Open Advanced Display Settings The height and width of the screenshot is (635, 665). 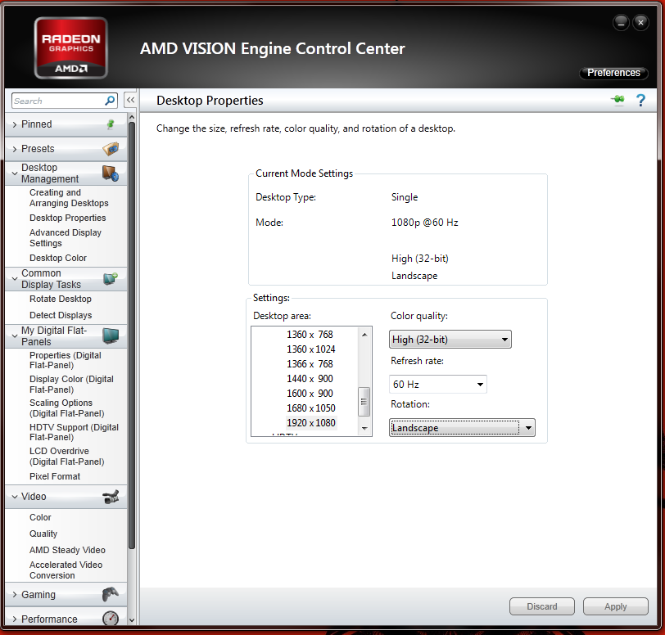[x=66, y=238]
